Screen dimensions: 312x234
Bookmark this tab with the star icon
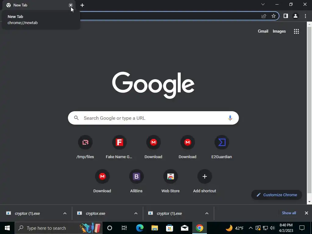tap(274, 16)
